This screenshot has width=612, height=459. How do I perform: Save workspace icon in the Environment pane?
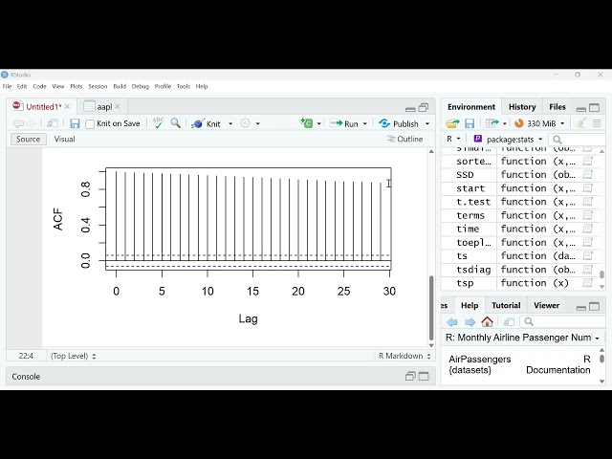pyautogui.click(x=470, y=123)
